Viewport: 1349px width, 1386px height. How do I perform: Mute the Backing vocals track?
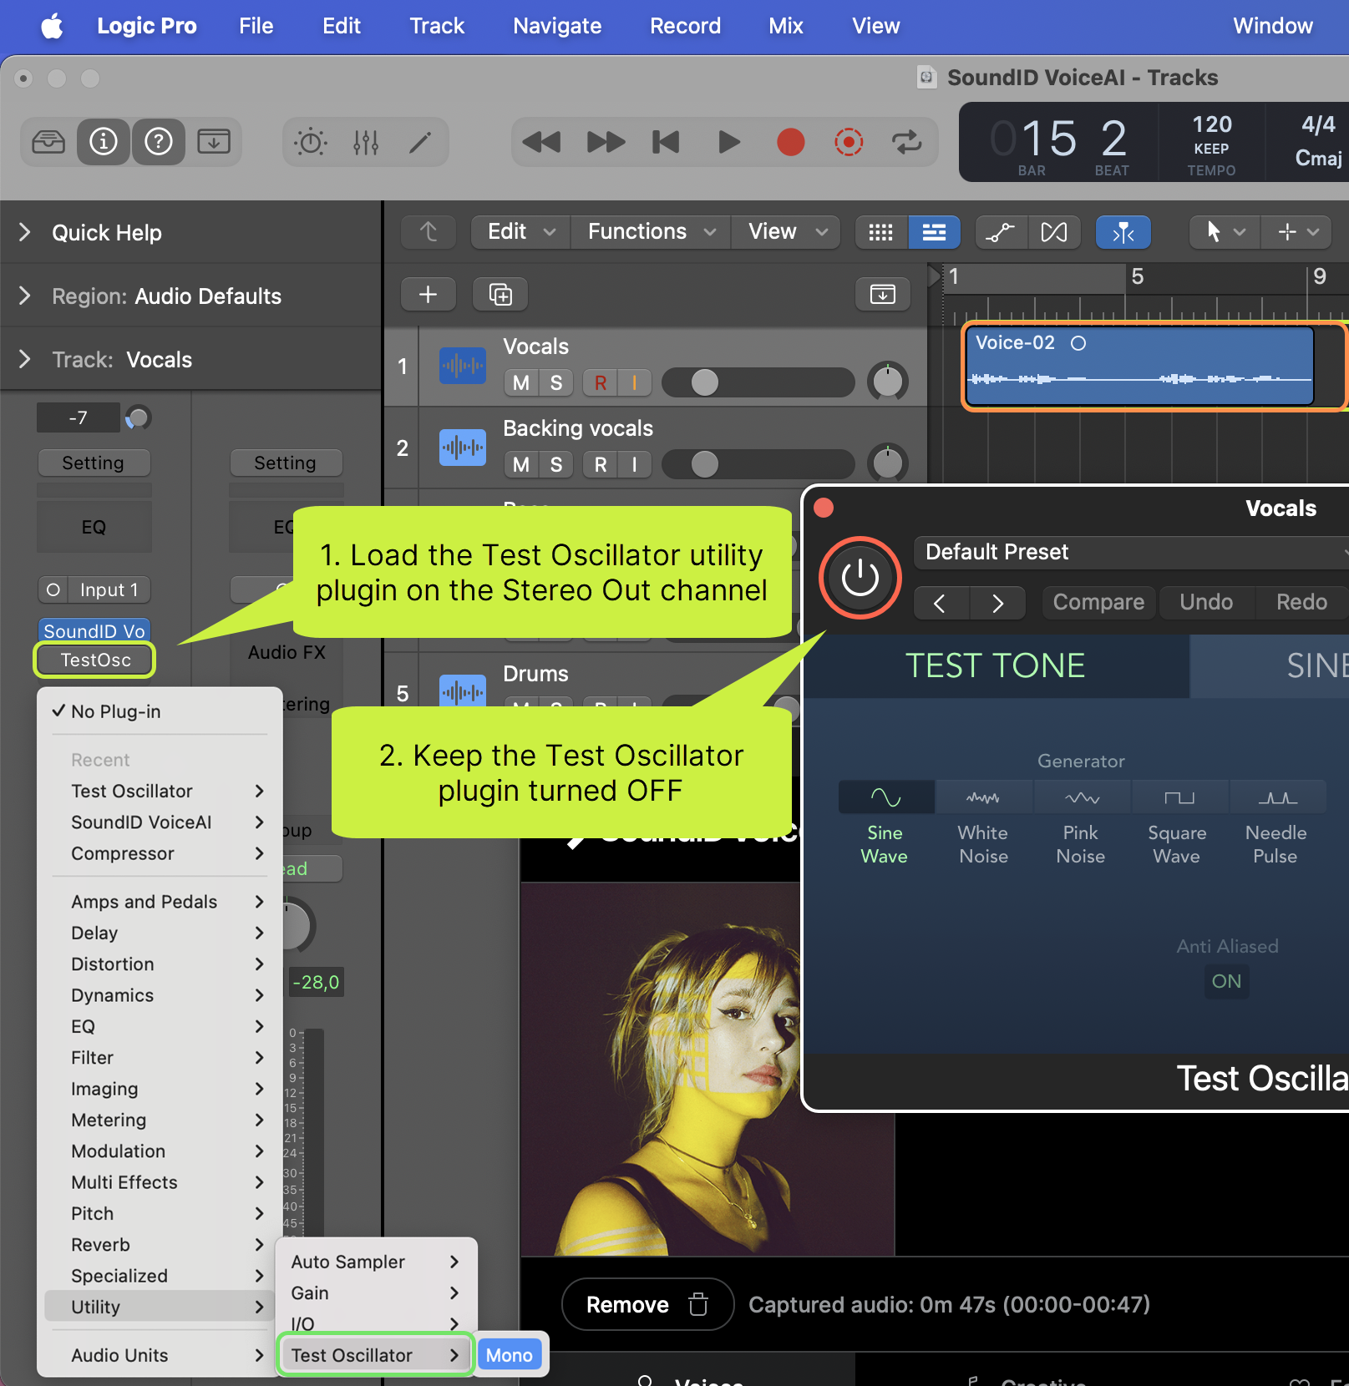click(521, 465)
